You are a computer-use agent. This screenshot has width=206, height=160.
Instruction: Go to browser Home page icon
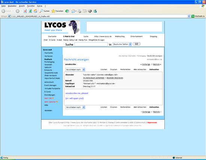point(35,11)
